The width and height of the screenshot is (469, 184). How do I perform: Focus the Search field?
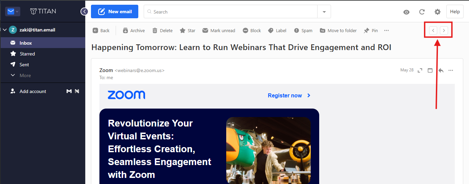(x=231, y=12)
